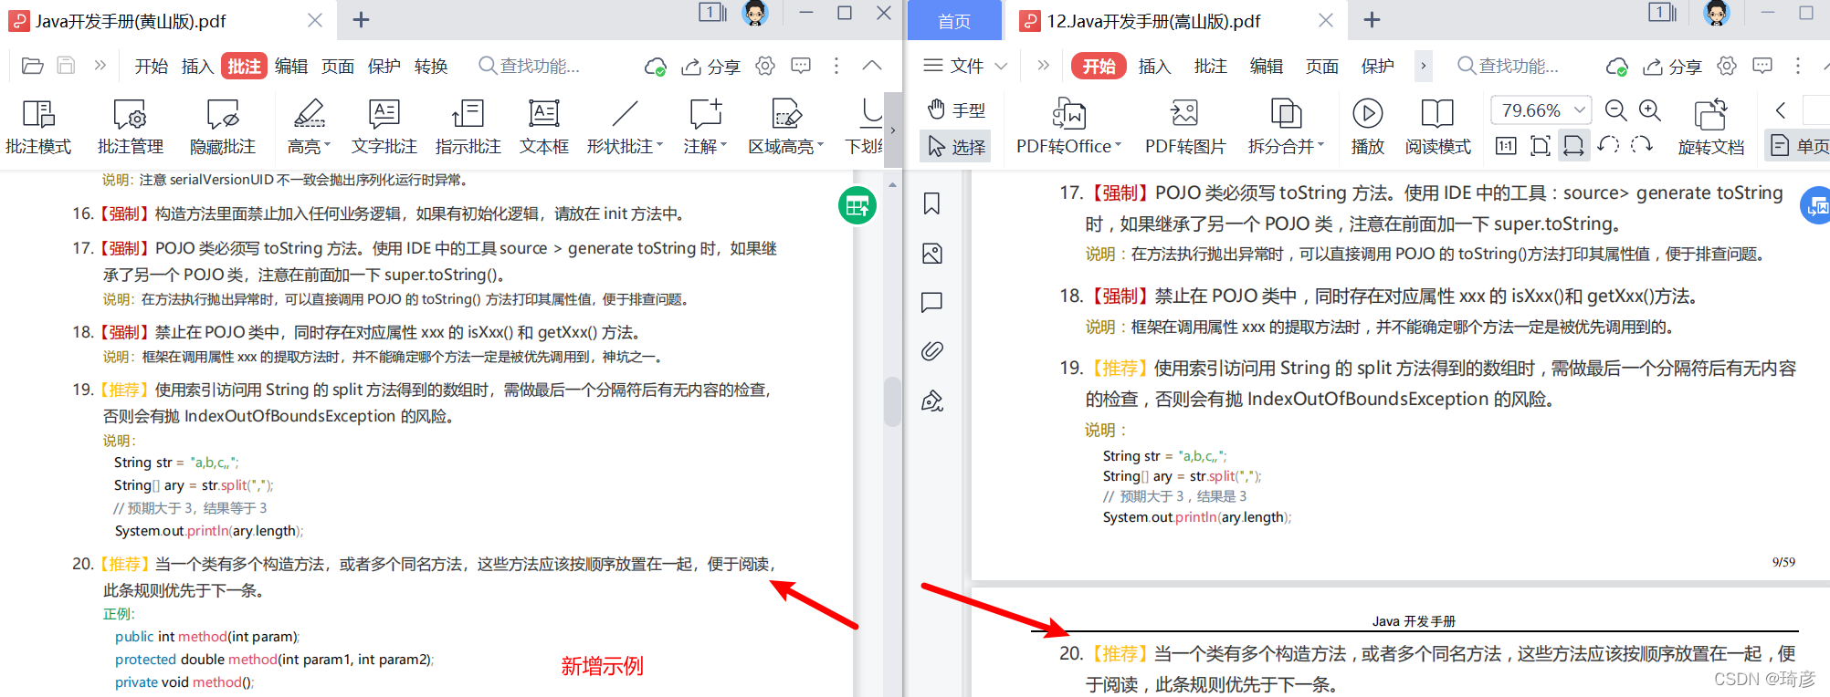Open bookmark panel in right window sidebar
The height and width of the screenshot is (697, 1830).
pyautogui.click(x=931, y=203)
